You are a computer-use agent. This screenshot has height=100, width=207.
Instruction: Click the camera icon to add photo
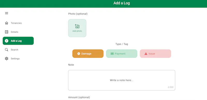click(x=77, y=26)
